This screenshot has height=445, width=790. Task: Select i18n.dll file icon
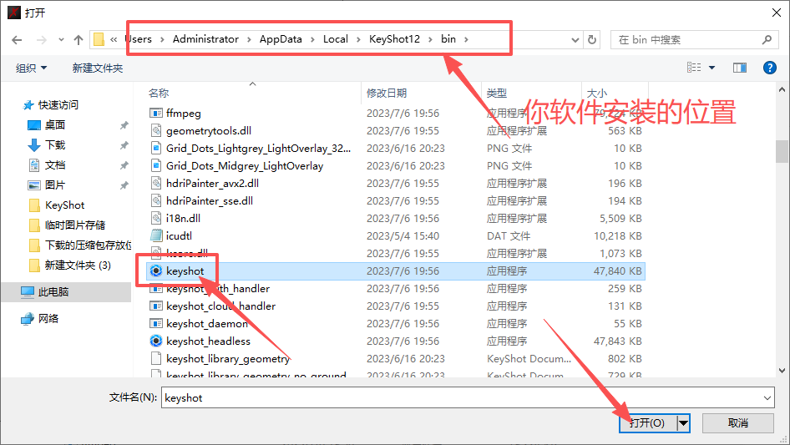156,218
